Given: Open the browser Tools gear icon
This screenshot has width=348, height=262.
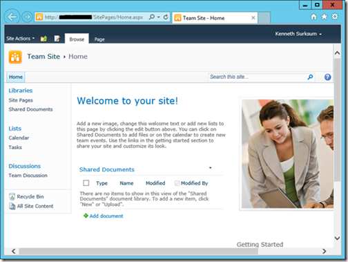Looking at the screenshot, I should pyautogui.click(x=335, y=17).
